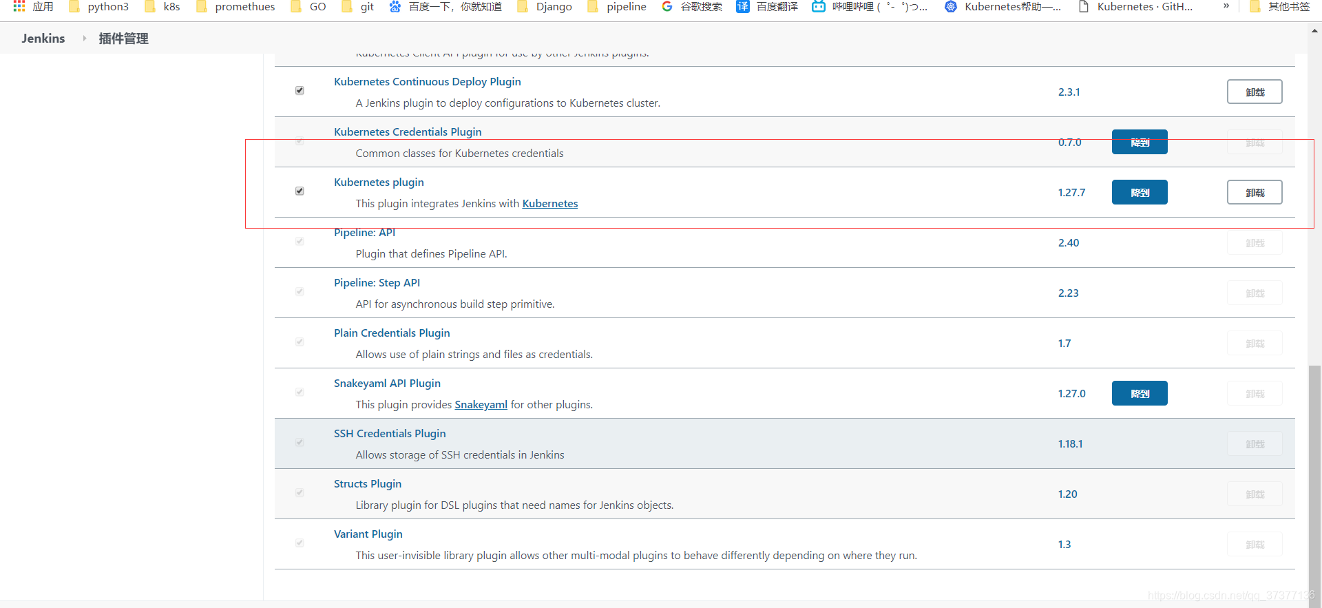Open the SSH Credentials Plugin link
1322x608 pixels.
390,434
